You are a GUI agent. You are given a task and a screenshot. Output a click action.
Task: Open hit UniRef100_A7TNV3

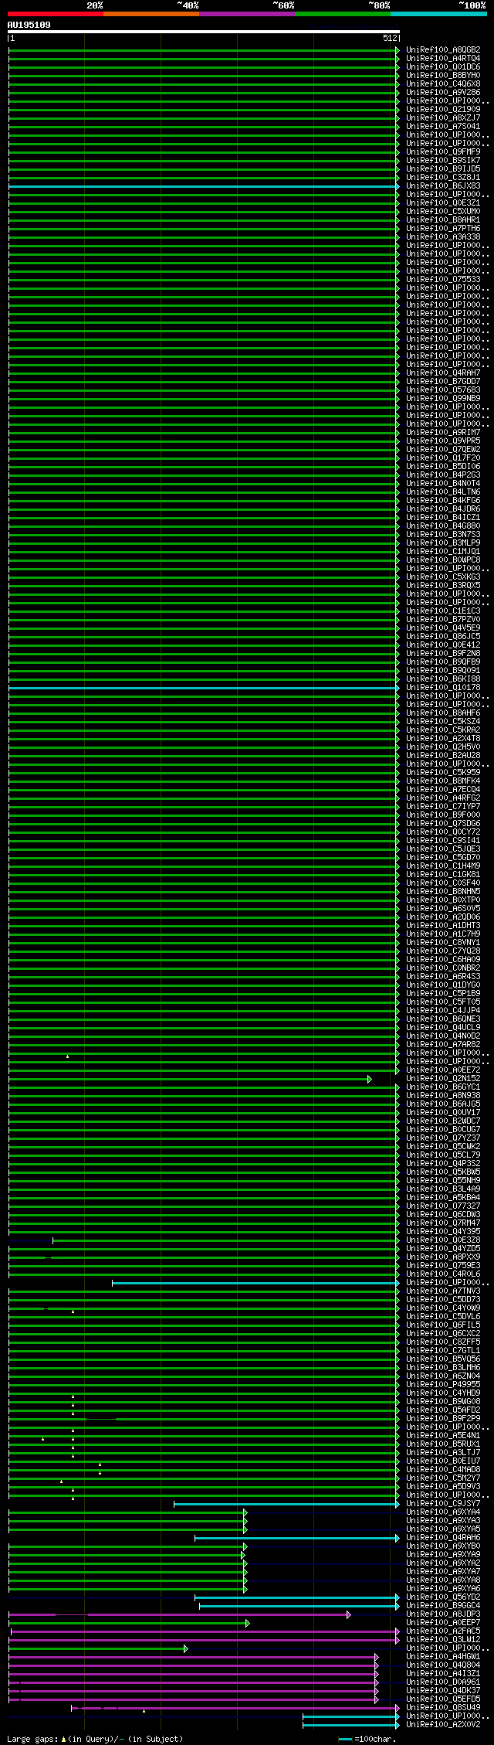443,1291
